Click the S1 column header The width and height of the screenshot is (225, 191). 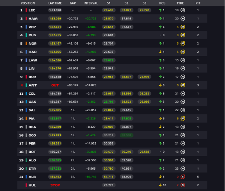[x=109, y=3]
